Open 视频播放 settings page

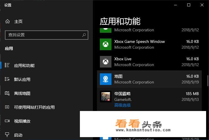point(22,121)
